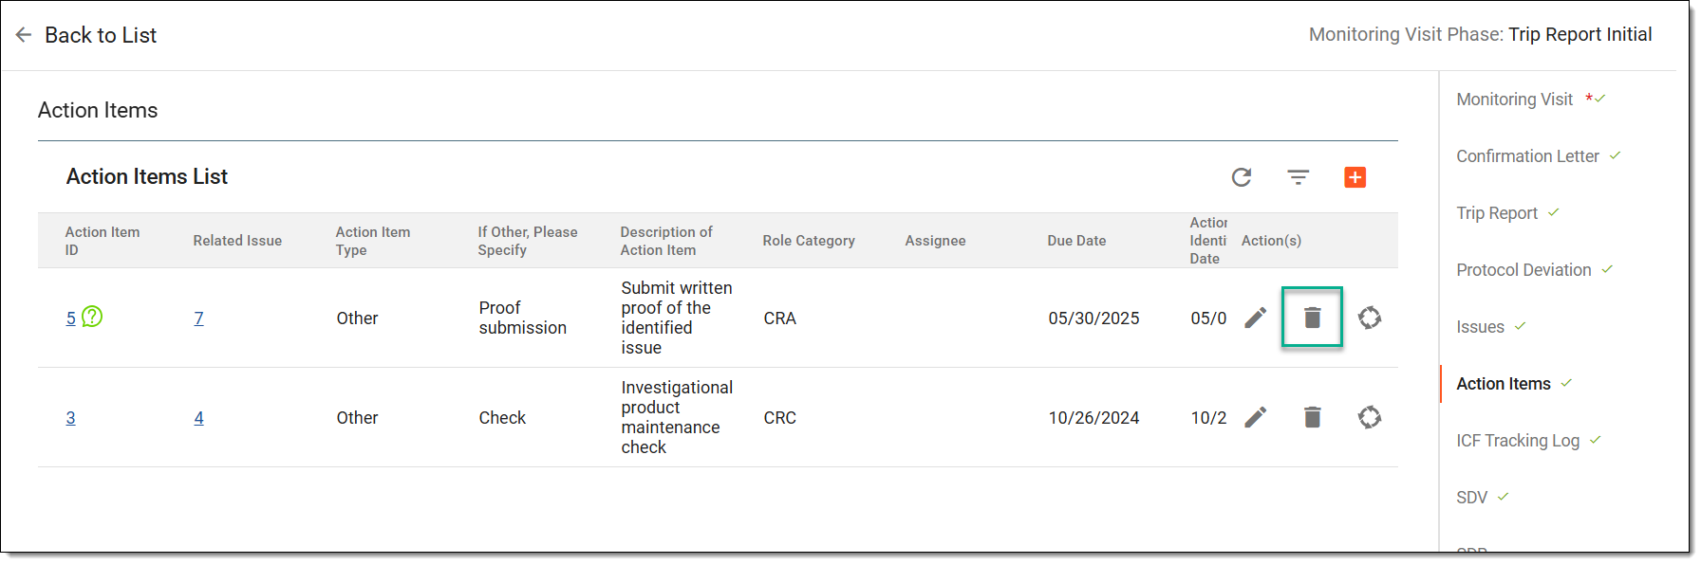Open action item ID 3 link
Screen dimensions: 1701x564
pyautogui.click(x=71, y=418)
